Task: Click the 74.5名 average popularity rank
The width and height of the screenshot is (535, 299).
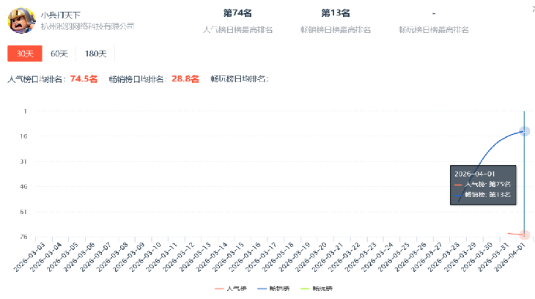Action: (x=84, y=78)
